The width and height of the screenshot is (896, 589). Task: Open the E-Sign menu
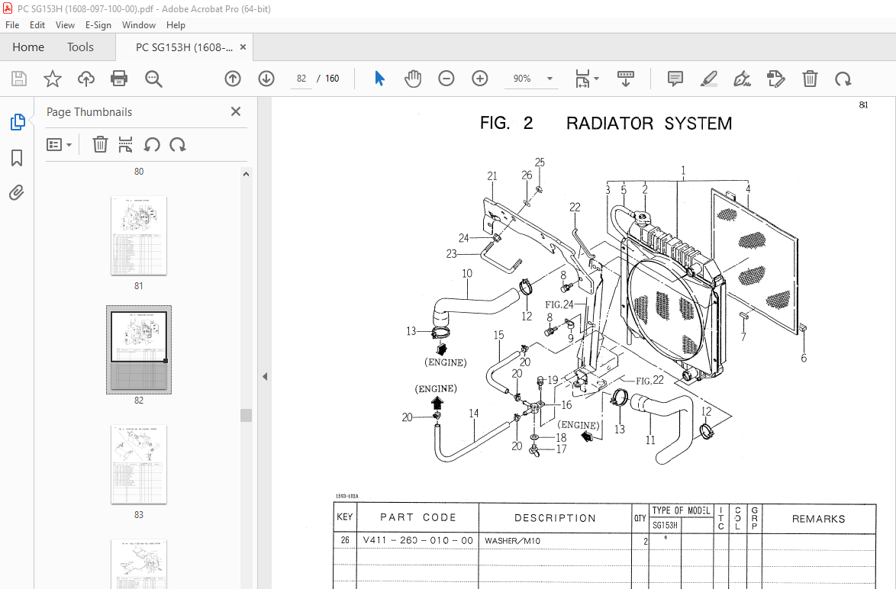(98, 25)
